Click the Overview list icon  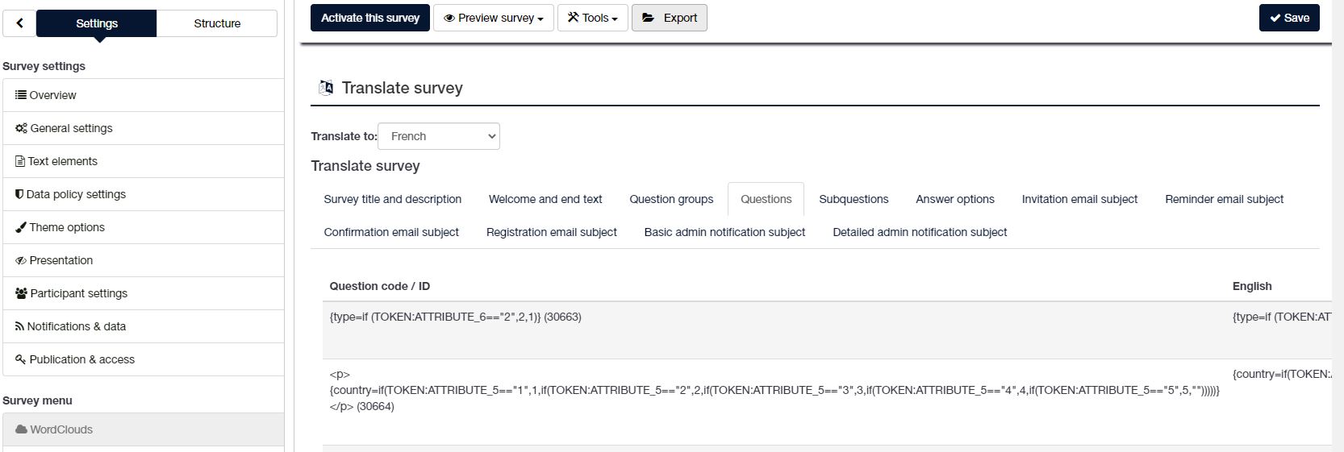pos(21,95)
